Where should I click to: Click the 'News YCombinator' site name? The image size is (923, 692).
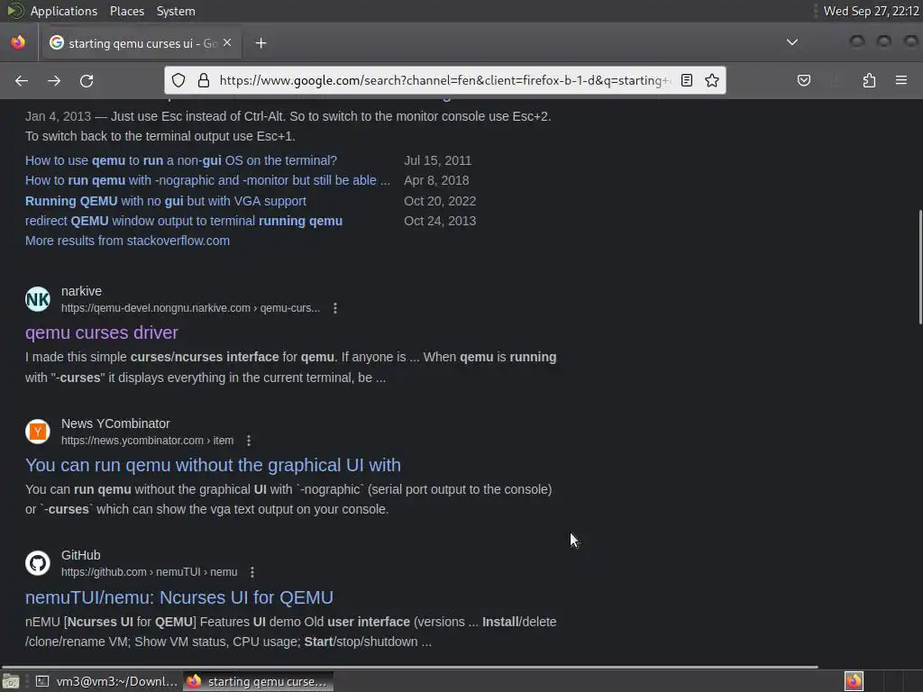115,423
